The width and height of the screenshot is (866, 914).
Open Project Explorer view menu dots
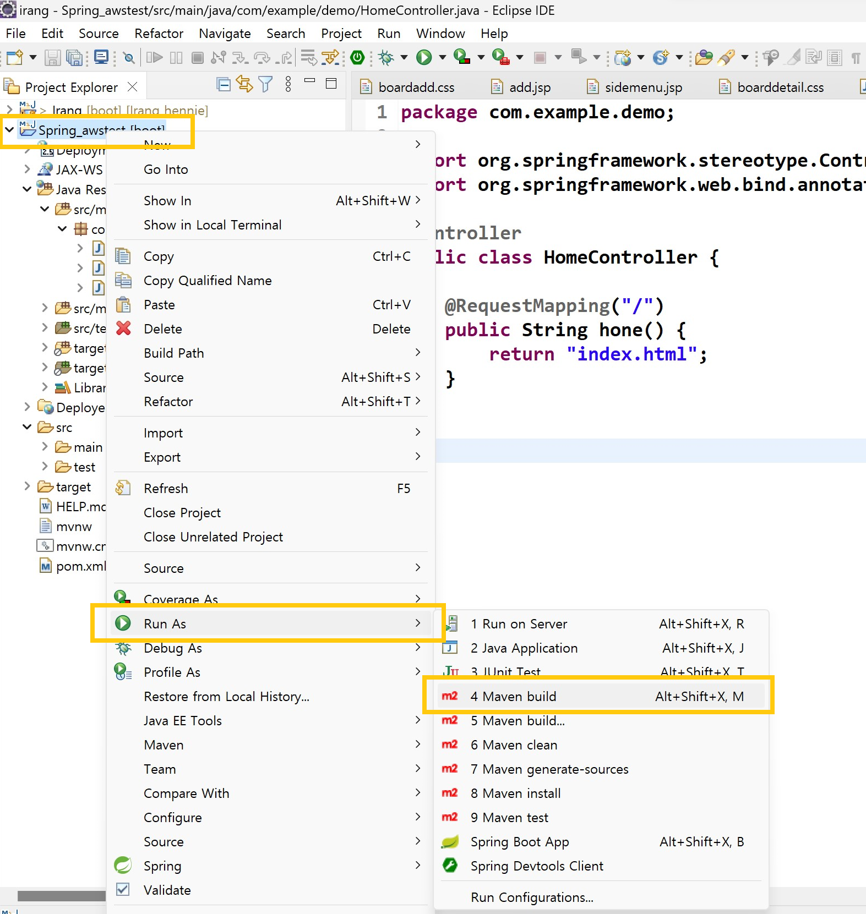(288, 84)
